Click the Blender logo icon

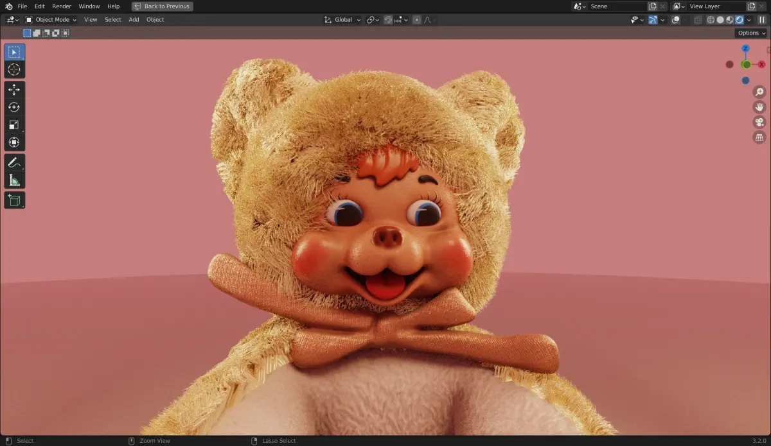tap(8, 6)
